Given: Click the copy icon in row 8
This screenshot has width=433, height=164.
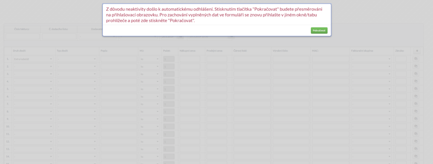Looking at the screenshot, I should [417, 111].
